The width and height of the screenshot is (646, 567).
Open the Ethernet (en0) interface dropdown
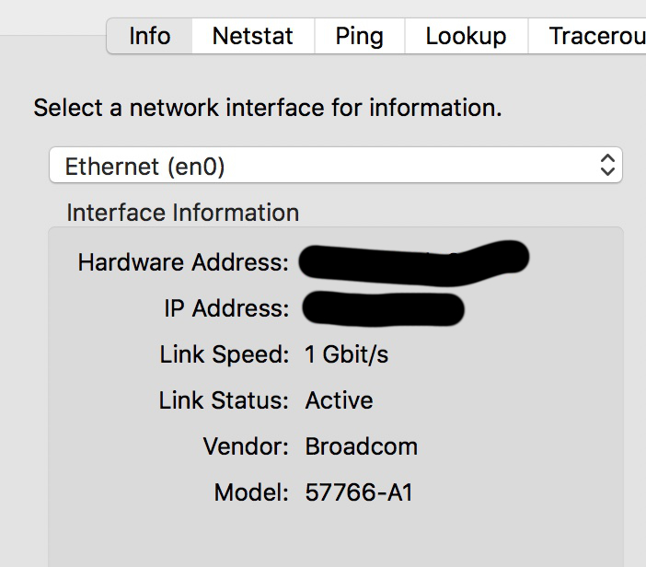(x=335, y=165)
